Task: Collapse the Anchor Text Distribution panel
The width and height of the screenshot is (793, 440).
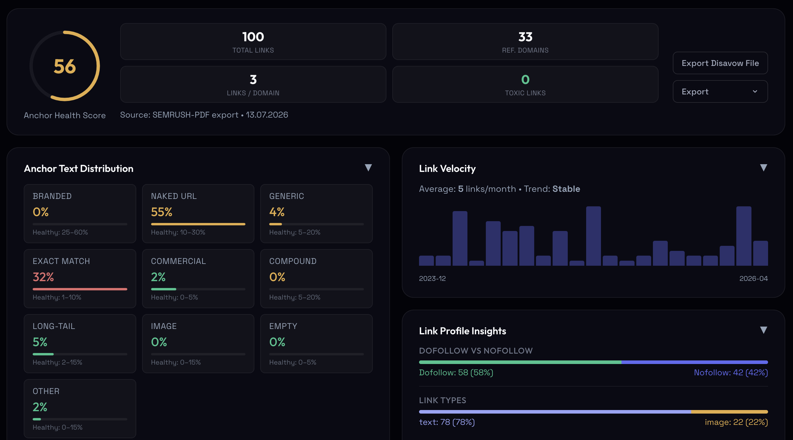Action: [368, 168]
